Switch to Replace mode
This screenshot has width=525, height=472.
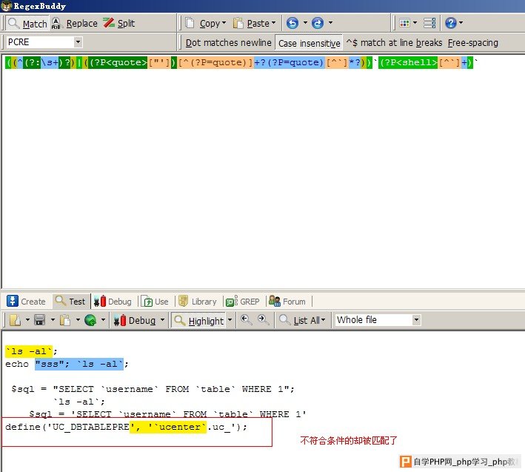pyautogui.click(x=74, y=23)
